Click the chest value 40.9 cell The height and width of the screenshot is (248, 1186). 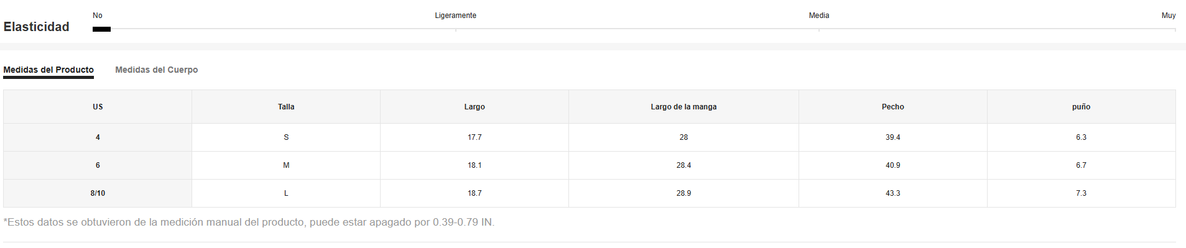coord(893,165)
